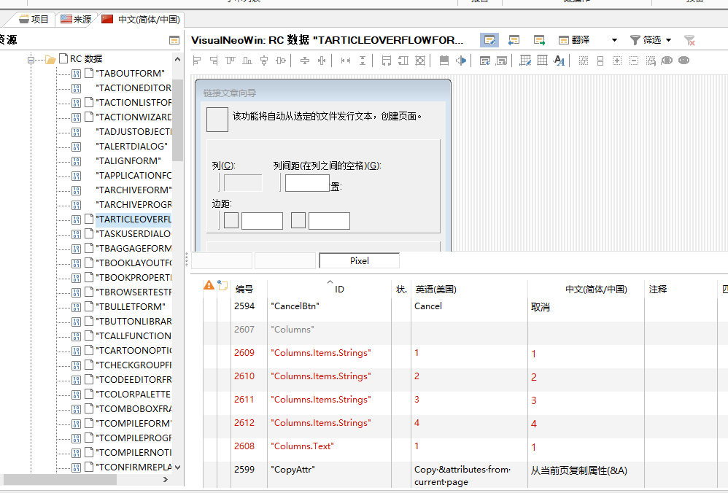Click the highlighted edit-translation view icon

click(x=489, y=40)
